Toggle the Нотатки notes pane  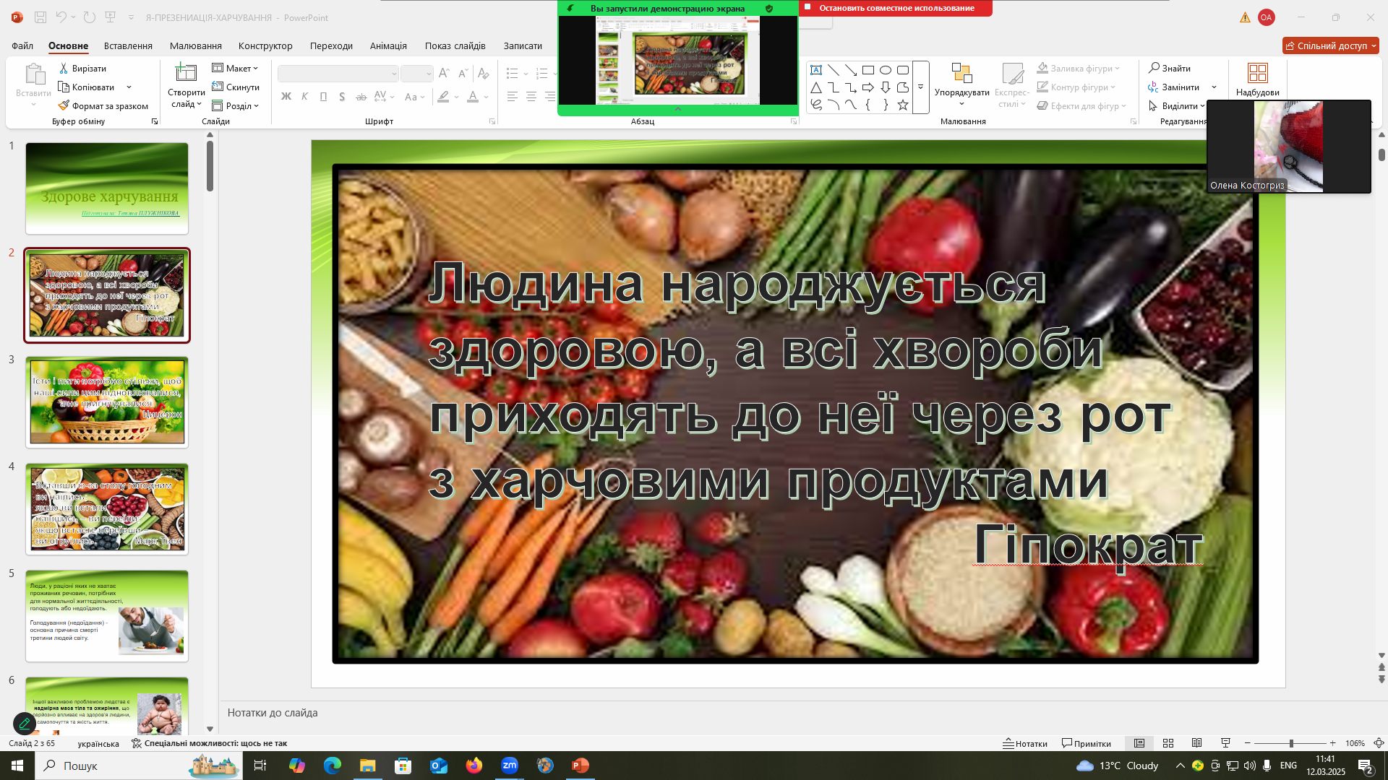pos(1025,743)
